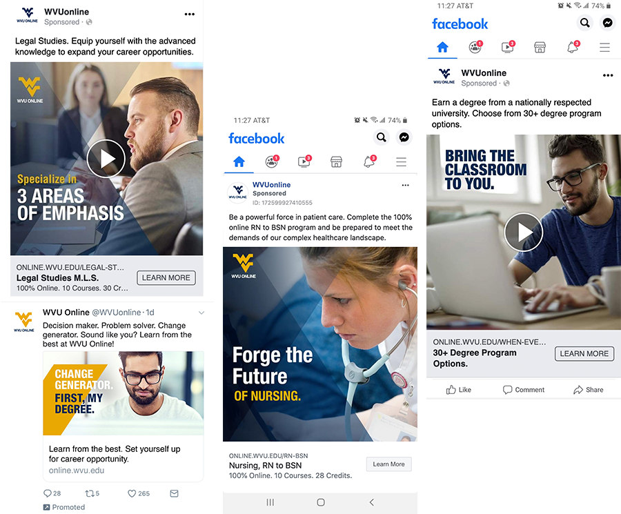Open Marketplace icon in the middle Facebook screen

[336, 161]
